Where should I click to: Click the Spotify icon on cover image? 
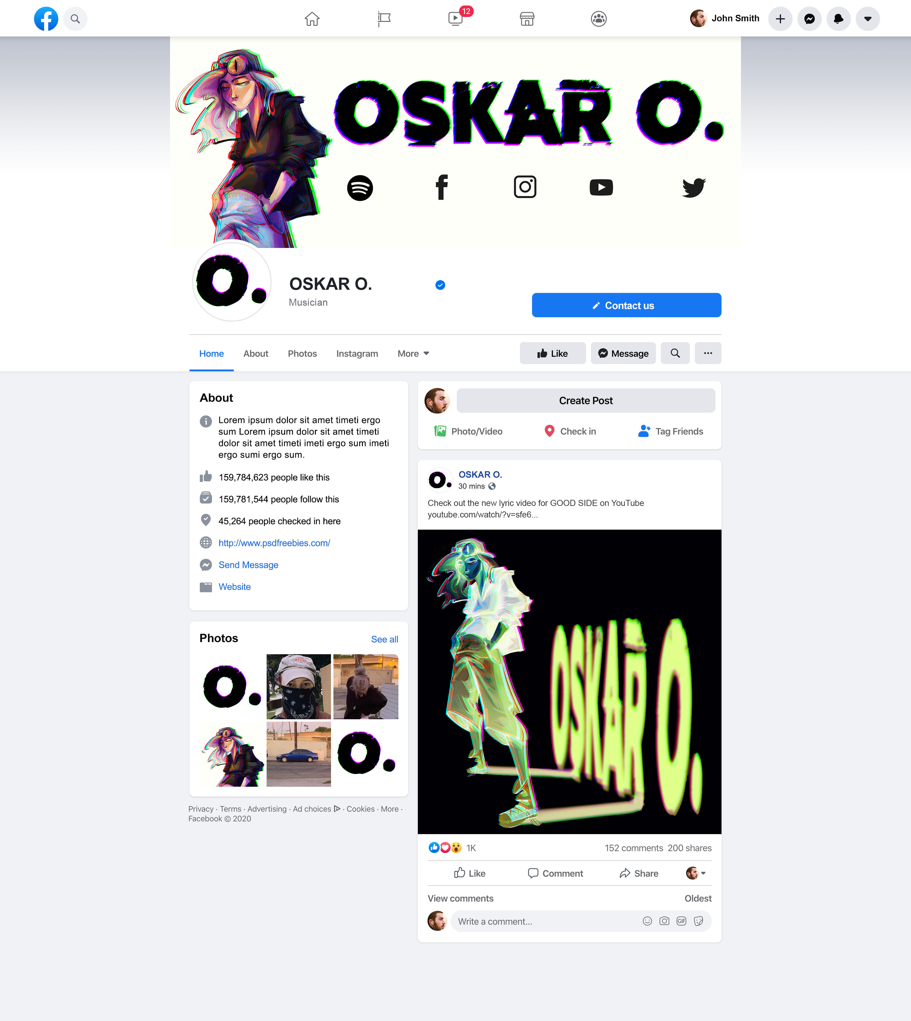pyautogui.click(x=360, y=188)
